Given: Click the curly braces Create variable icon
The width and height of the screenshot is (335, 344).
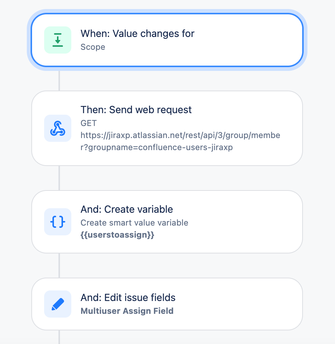Looking at the screenshot, I should 58,221.
